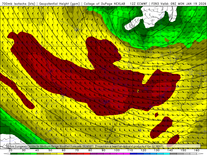Click the 2850 height contour label
Viewport: 207px width, 155px height.
(165, 101)
